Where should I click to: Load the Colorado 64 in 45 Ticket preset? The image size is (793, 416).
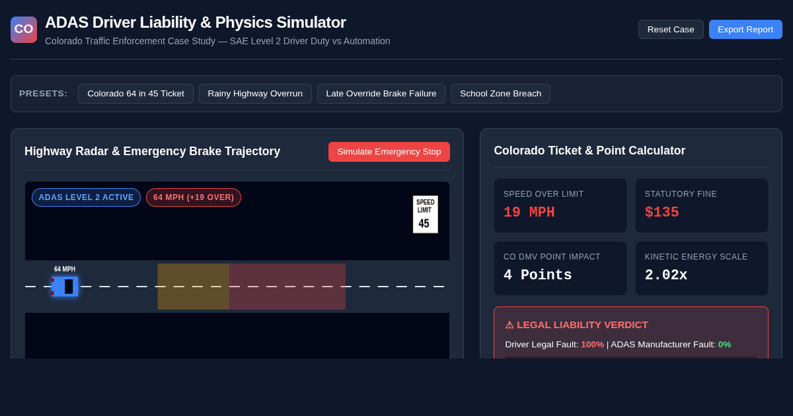[135, 94]
